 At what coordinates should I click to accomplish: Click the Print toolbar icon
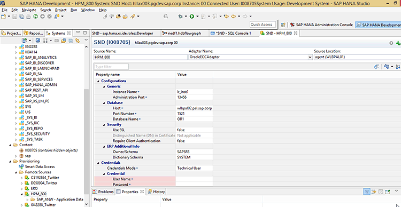pos(28,17)
